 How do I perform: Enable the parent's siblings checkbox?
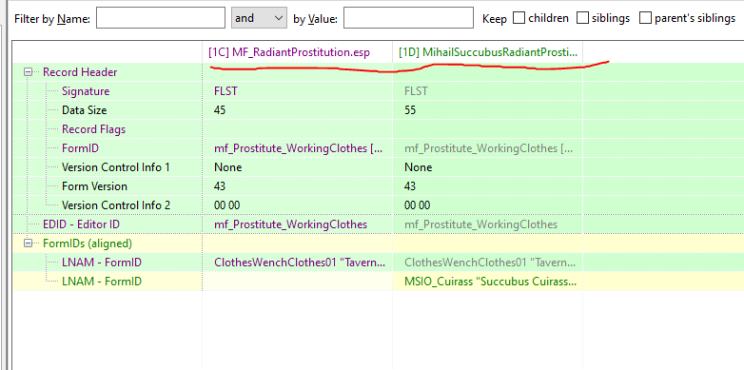645,18
